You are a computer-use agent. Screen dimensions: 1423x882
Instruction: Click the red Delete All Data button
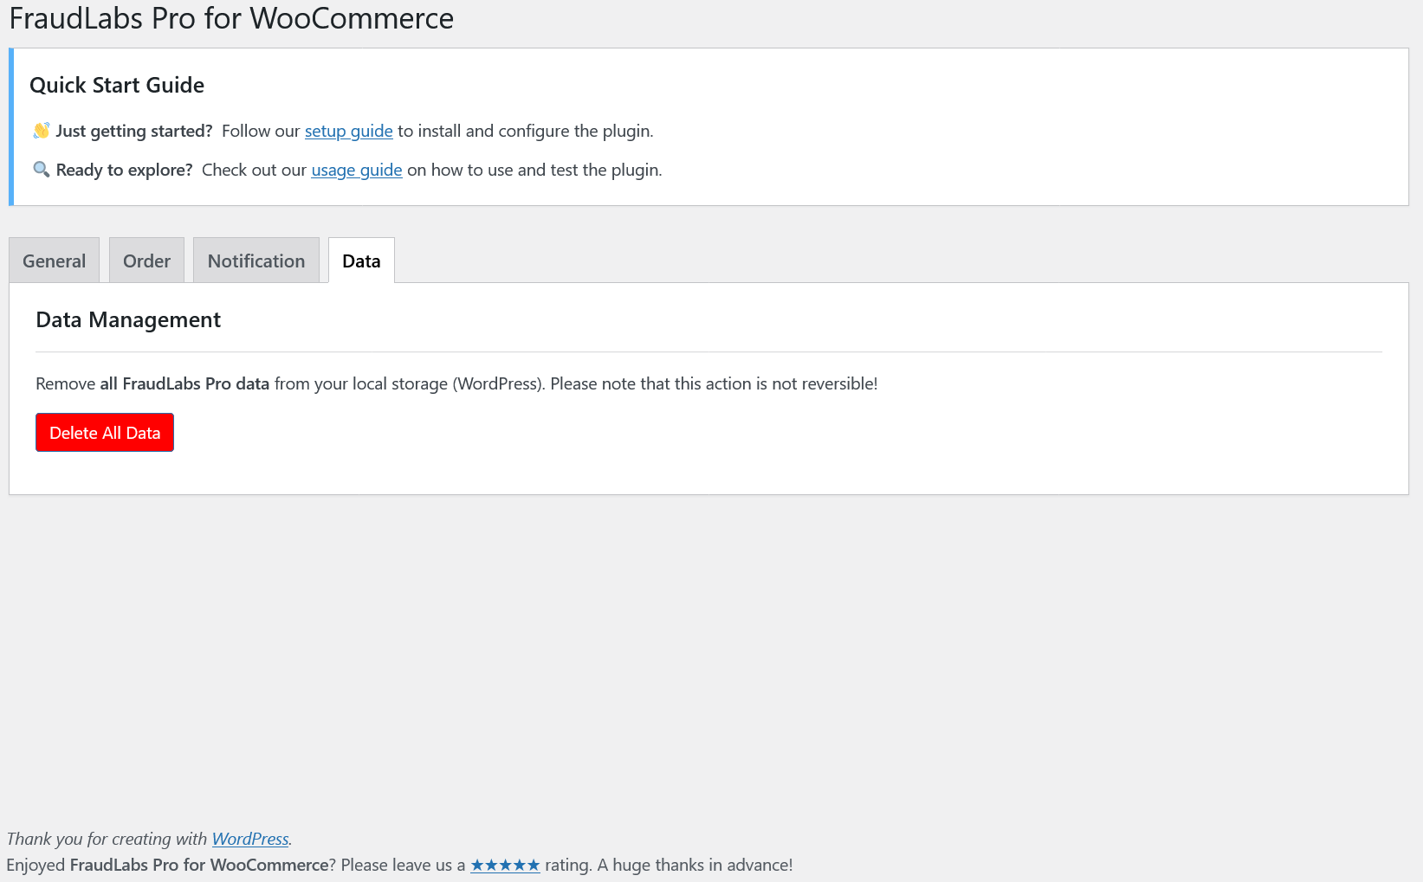tap(105, 432)
